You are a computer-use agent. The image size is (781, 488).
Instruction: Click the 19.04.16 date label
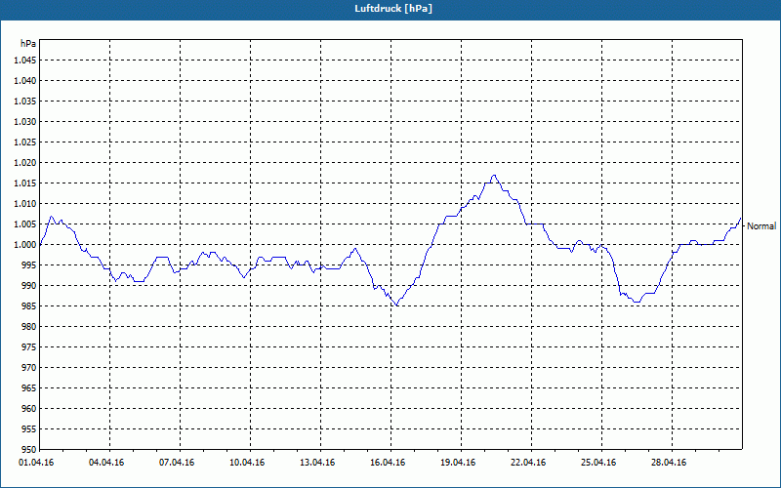[458, 463]
